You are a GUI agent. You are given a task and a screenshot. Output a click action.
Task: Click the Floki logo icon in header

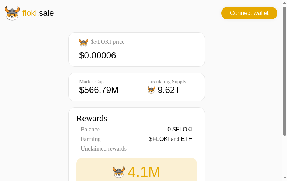point(12,13)
